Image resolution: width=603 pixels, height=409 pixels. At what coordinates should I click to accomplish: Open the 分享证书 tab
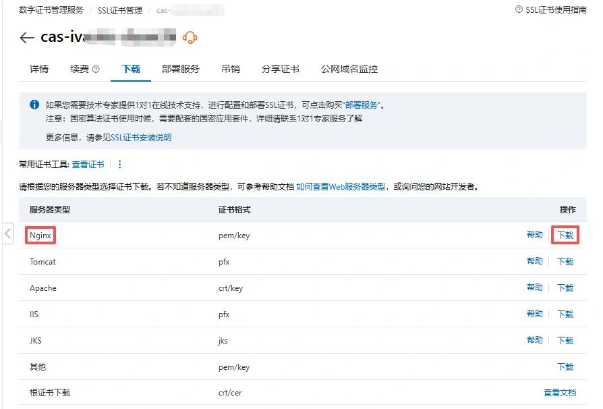tap(281, 68)
